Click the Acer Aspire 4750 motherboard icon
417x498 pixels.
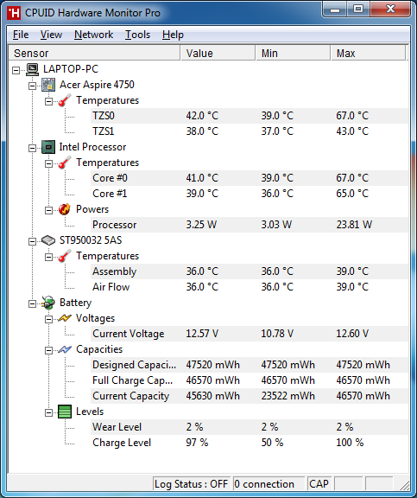[48, 85]
